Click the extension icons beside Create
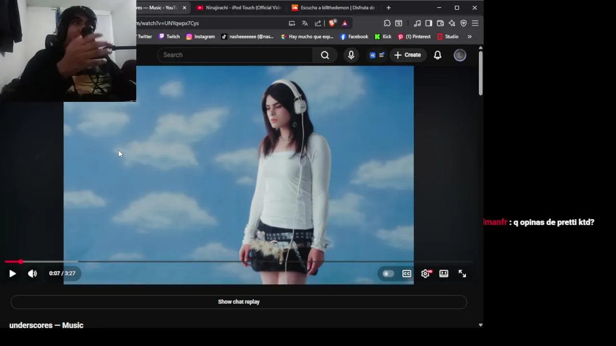The height and width of the screenshot is (346, 616). tap(377, 55)
